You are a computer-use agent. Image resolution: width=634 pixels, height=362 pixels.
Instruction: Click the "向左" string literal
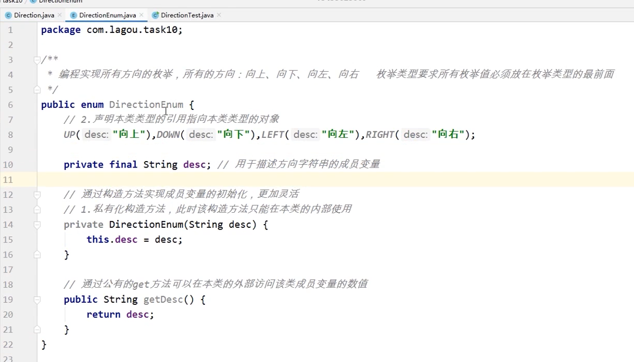click(337, 134)
